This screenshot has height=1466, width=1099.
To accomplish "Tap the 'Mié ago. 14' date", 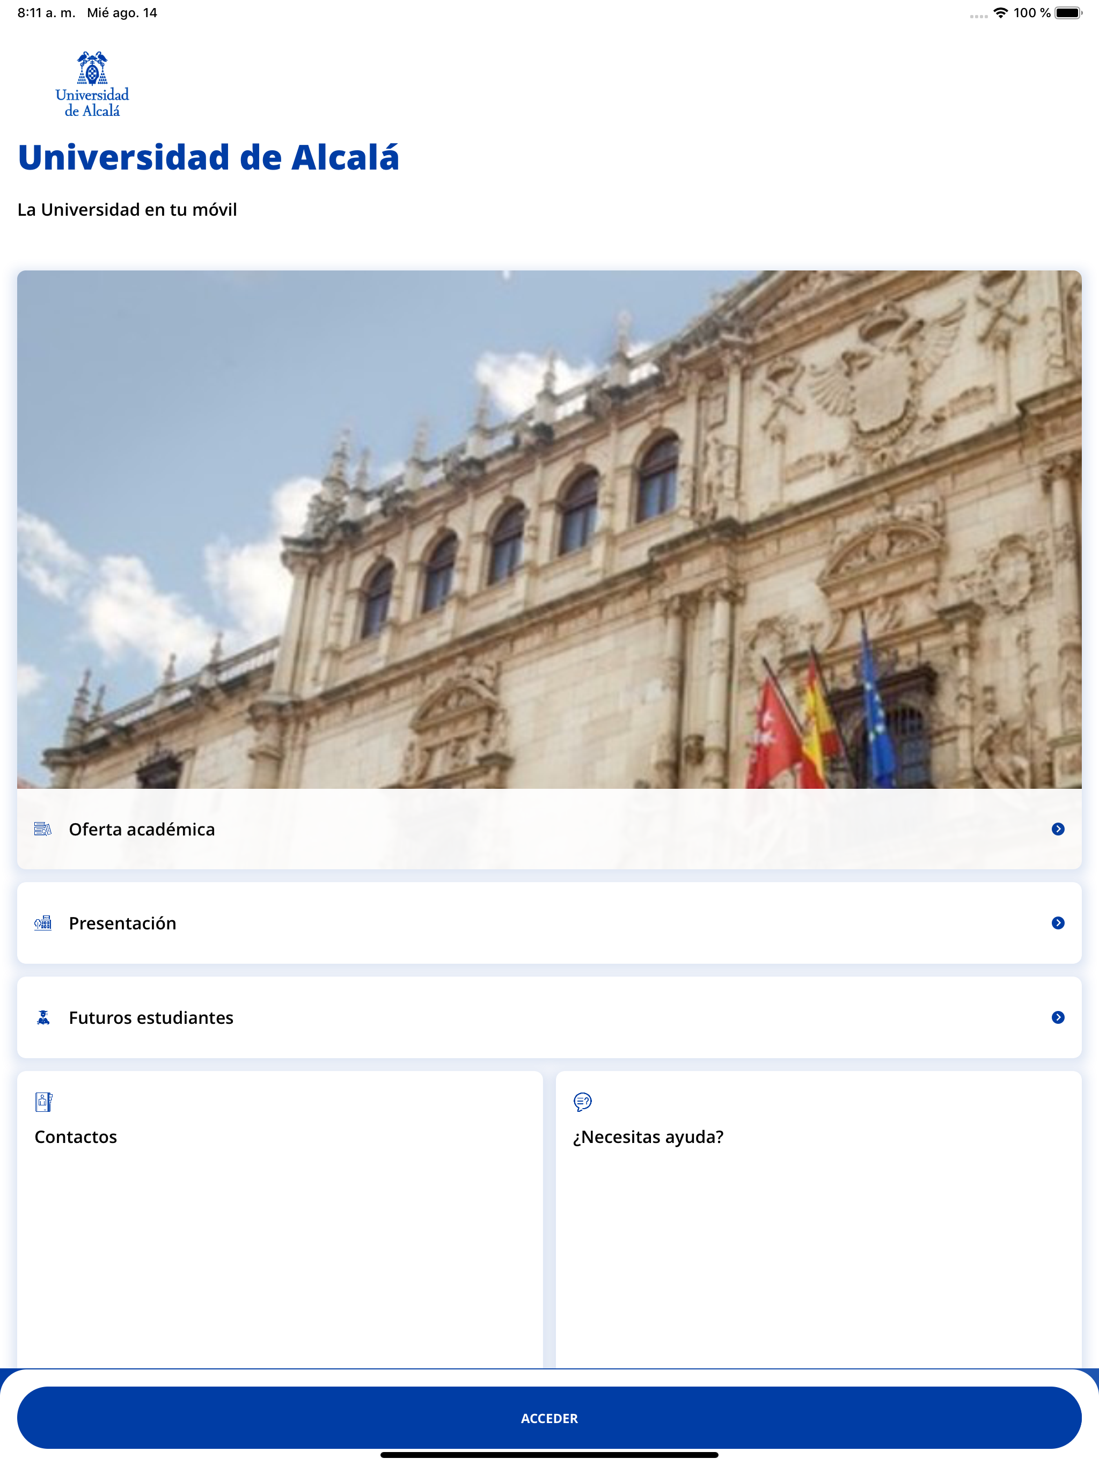I will [122, 12].
